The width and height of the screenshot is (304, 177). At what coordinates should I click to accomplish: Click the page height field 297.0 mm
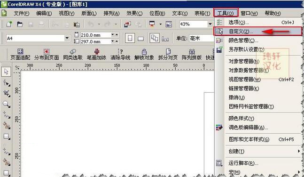[x=95, y=41]
